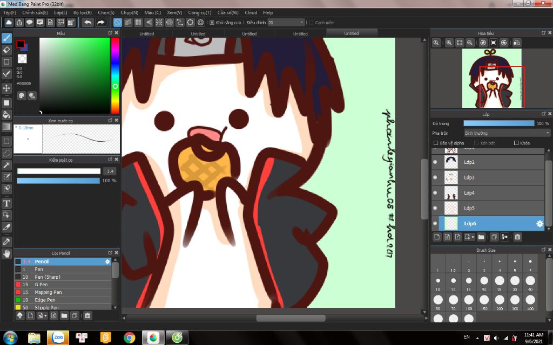Open settings gear of Lớp6 layer
This screenshot has width=553, height=345.
click(x=539, y=224)
